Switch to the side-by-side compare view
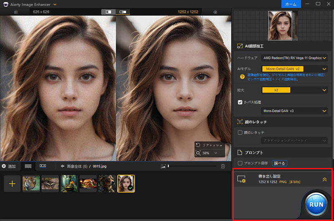Screen dimensions: 334x221 tap(123, 12)
